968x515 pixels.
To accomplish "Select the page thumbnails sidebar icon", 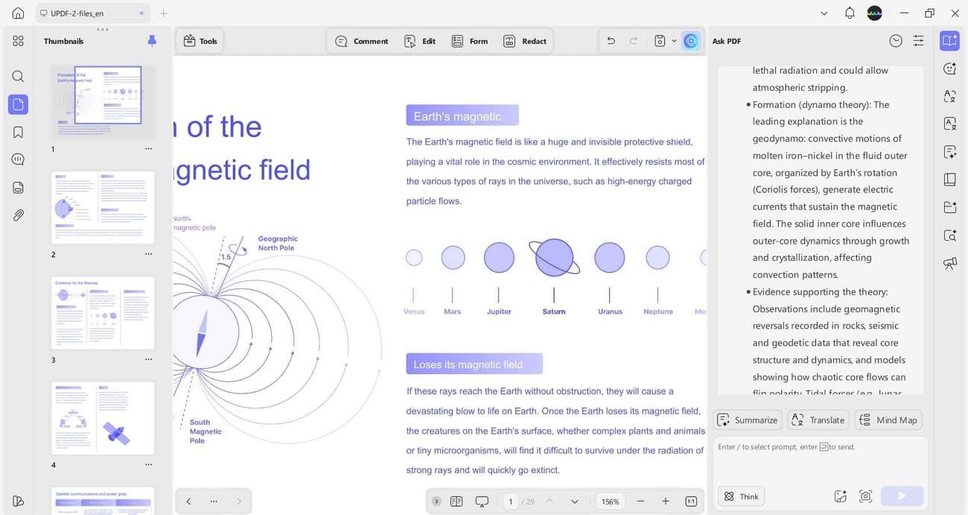I will (x=18, y=104).
